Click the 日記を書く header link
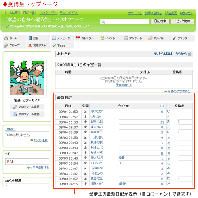 pyautogui.click(x=30, y=13)
